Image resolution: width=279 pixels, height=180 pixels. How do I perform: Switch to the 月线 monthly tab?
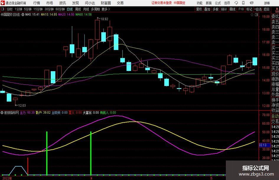tap(86, 9)
